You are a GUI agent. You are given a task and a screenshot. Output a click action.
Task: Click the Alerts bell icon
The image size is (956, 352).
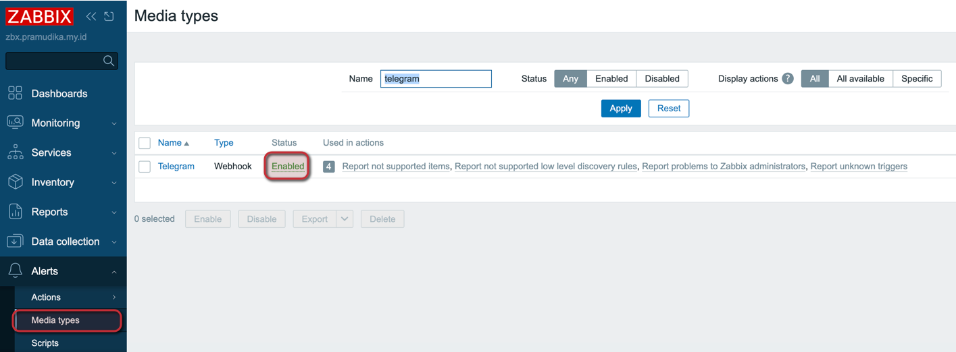[15, 271]
